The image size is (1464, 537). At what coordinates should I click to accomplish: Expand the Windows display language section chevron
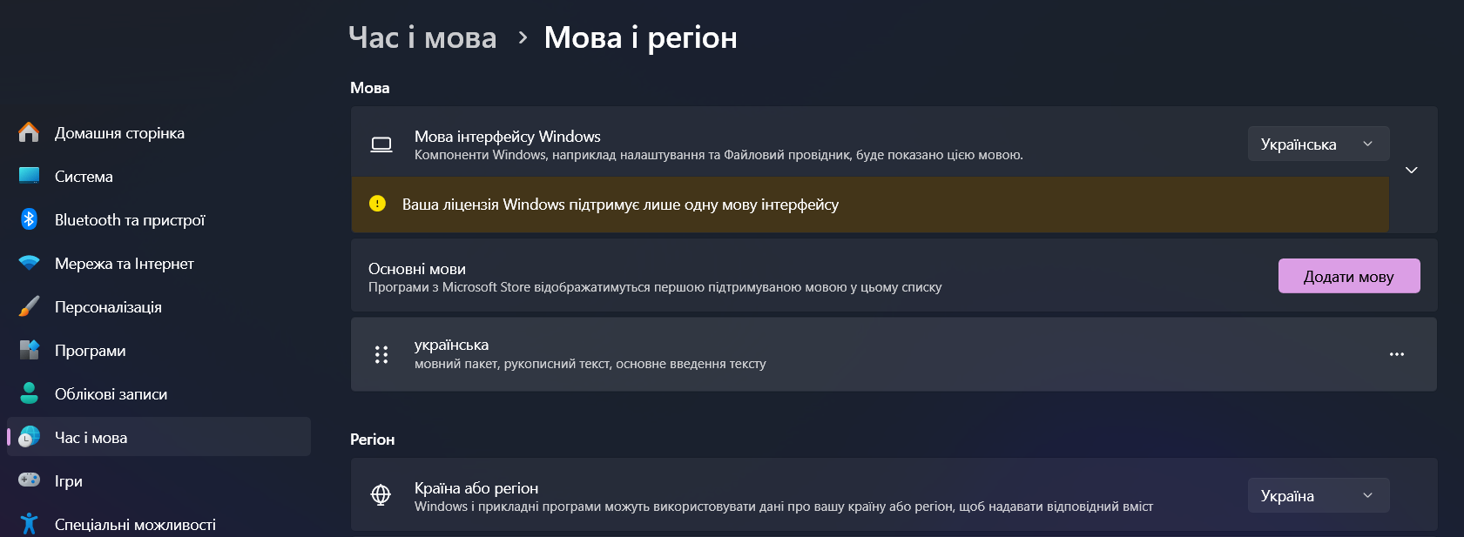point(1412,170)
